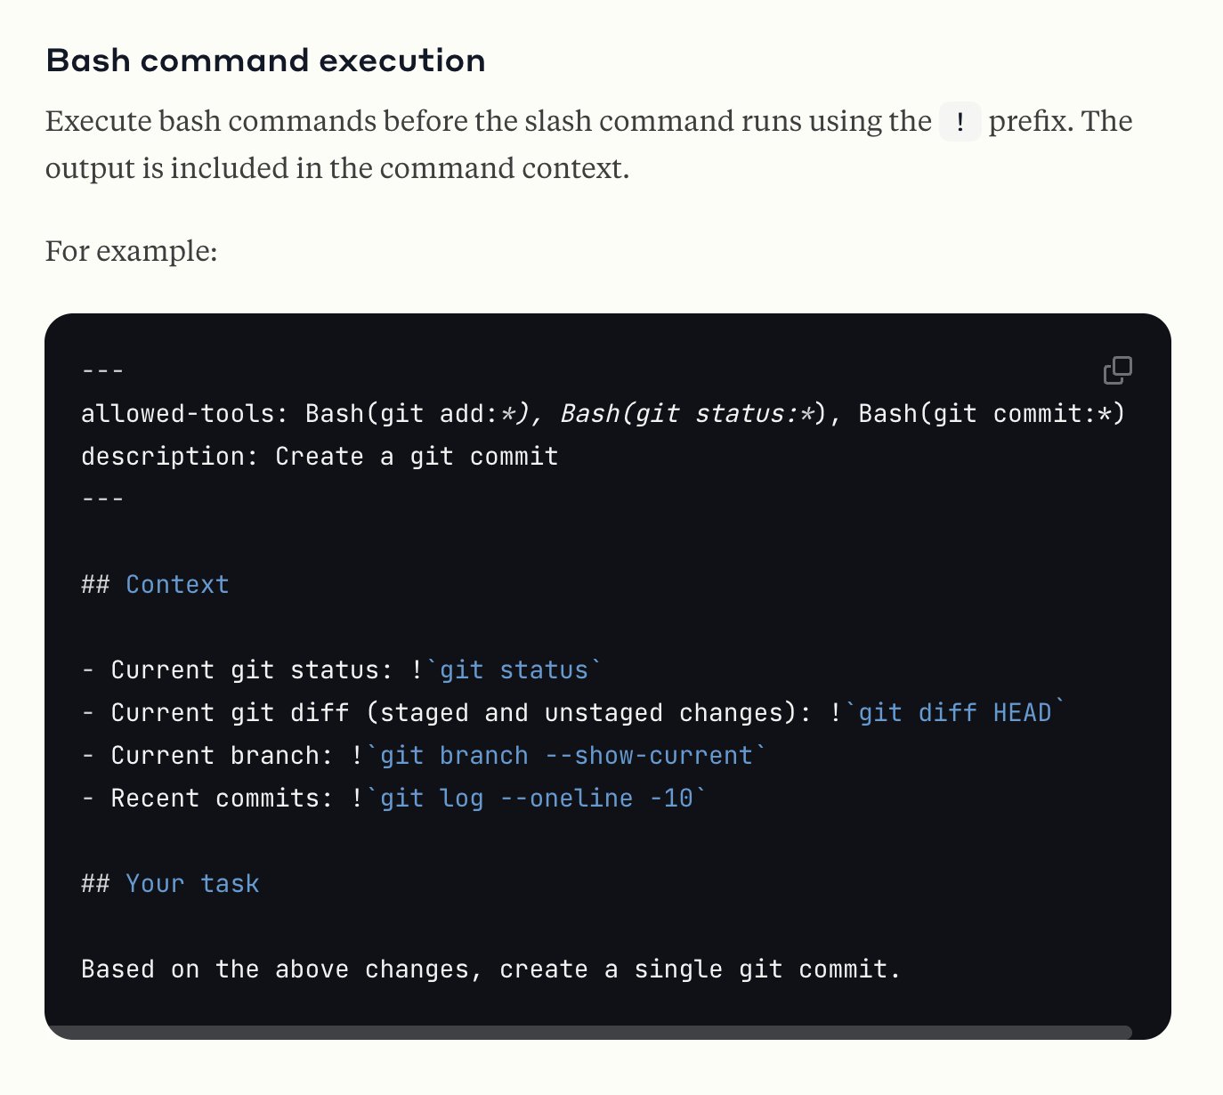Click the "For example:" paragraph text
1223x1095 pixels.
click(x=132, y=252)
